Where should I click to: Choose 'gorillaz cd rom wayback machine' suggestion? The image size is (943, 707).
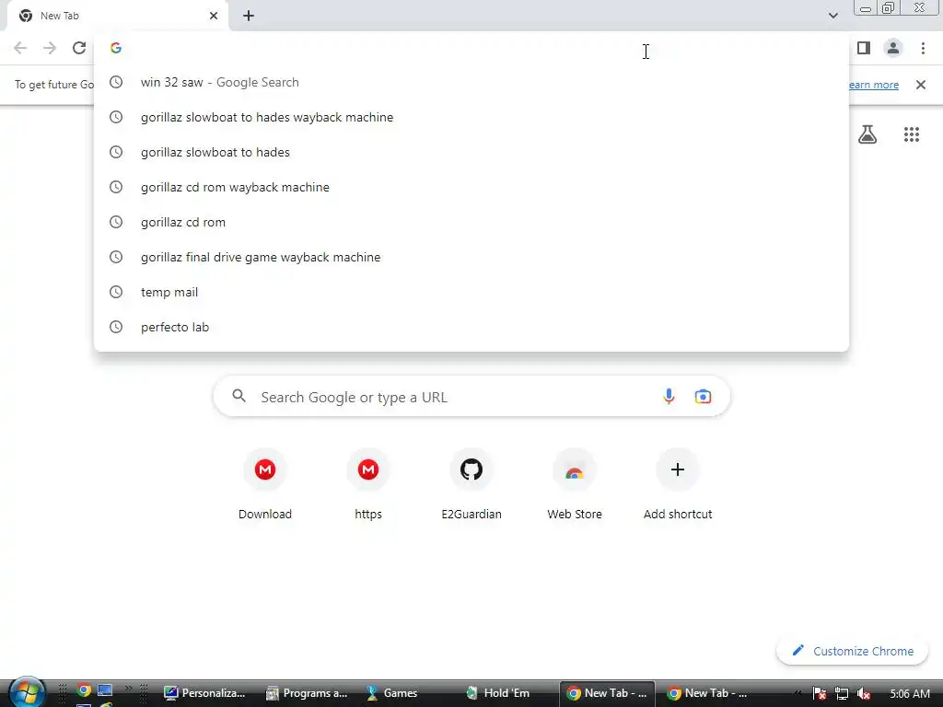(x=471, y=187)
